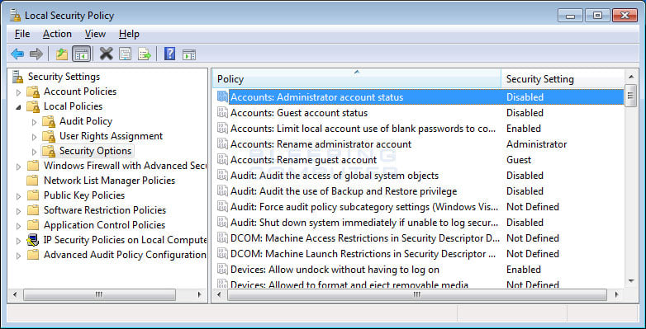The width and height of the screenshot is (646, 329).
Task: Open the File menu
Action: pos(21,34)
